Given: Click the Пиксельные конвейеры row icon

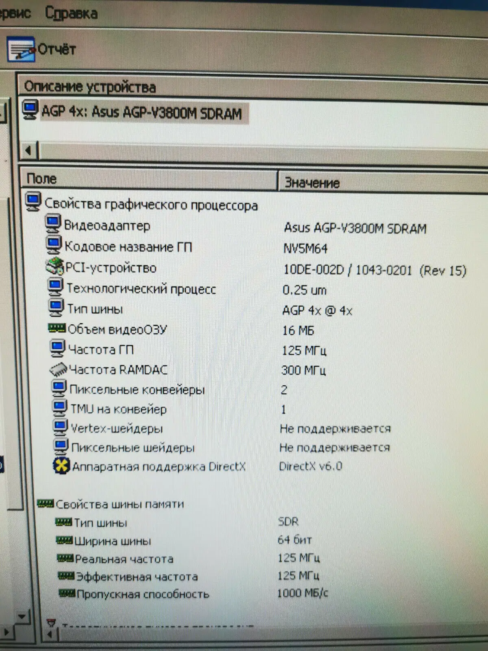Looking at the screenshot, I should tap(59, 388).
